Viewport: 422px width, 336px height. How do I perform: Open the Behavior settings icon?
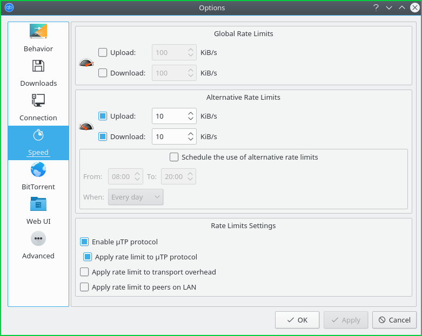(x=38, y=32)
